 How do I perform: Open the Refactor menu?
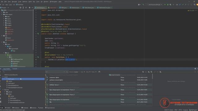pyautogui.click(x=25, y=2)
